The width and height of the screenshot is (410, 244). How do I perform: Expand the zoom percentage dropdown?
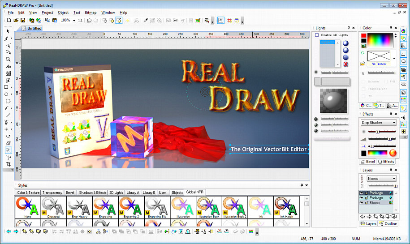74,20
